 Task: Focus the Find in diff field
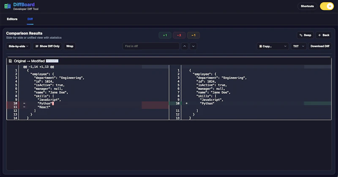pos(151,46)
